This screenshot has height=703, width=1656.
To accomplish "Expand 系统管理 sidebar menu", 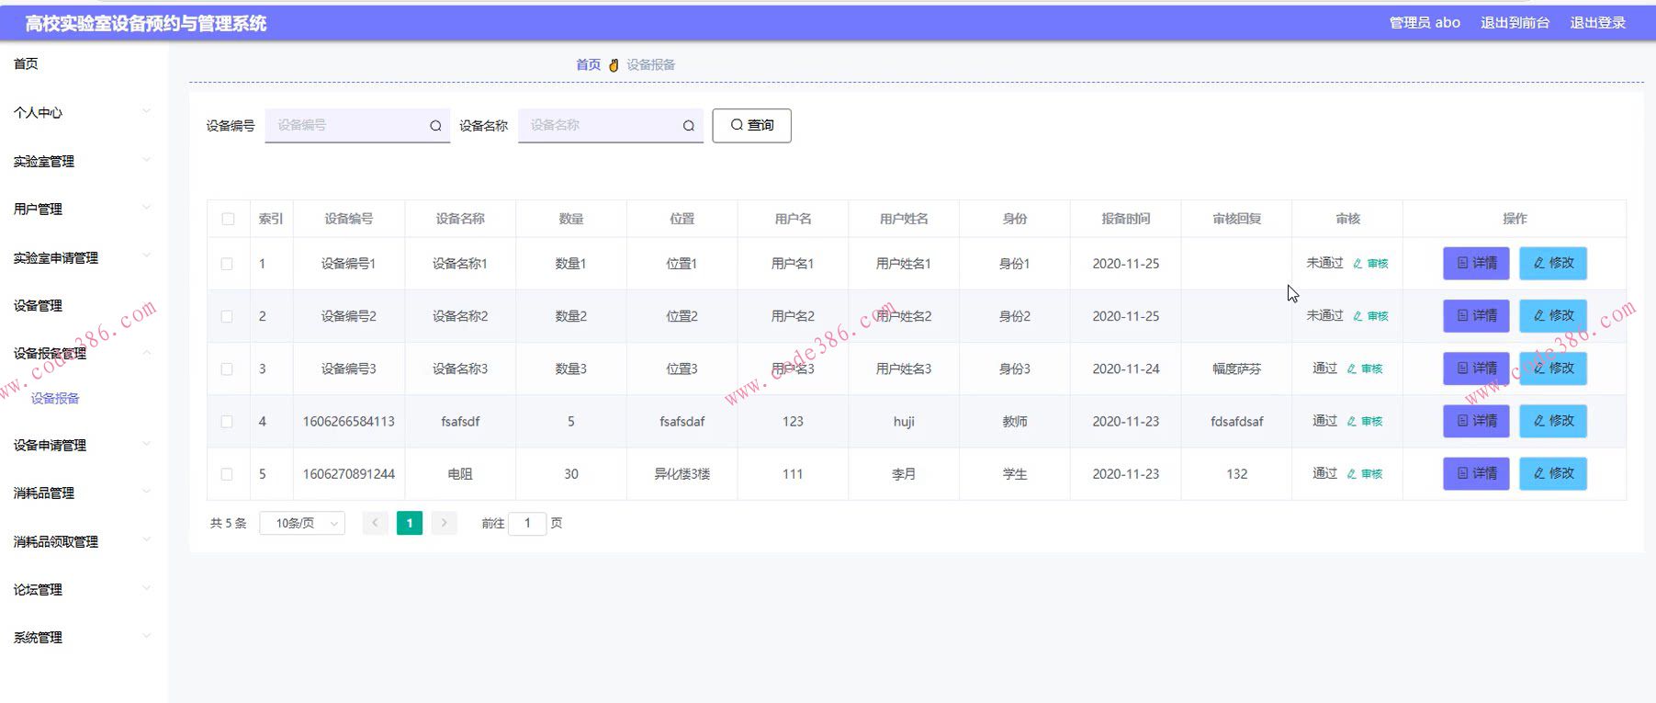I will 83,637.
